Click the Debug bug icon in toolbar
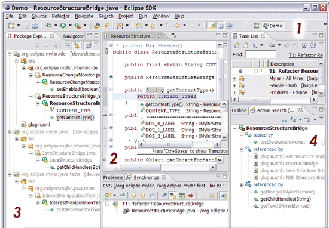Viewport: 329px width, 228px height. pos(48,26)
